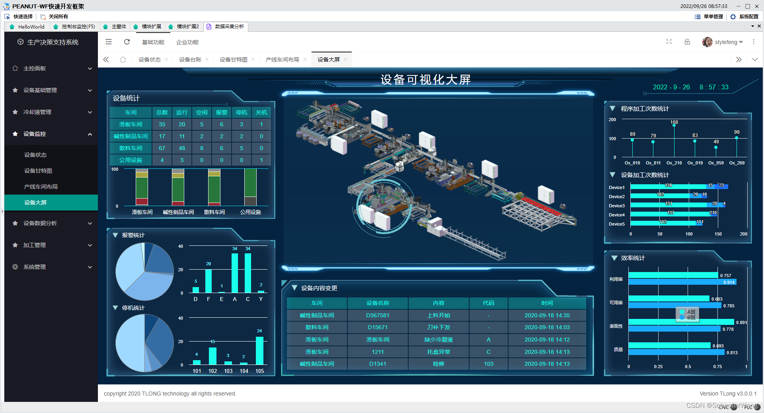
Task: Click the home icon in the breadcrumb bar
Action: coord(123,59)
